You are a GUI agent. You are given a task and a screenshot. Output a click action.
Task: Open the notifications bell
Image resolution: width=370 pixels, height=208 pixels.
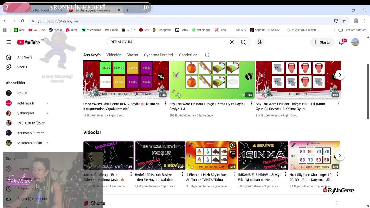click(342, 42)
